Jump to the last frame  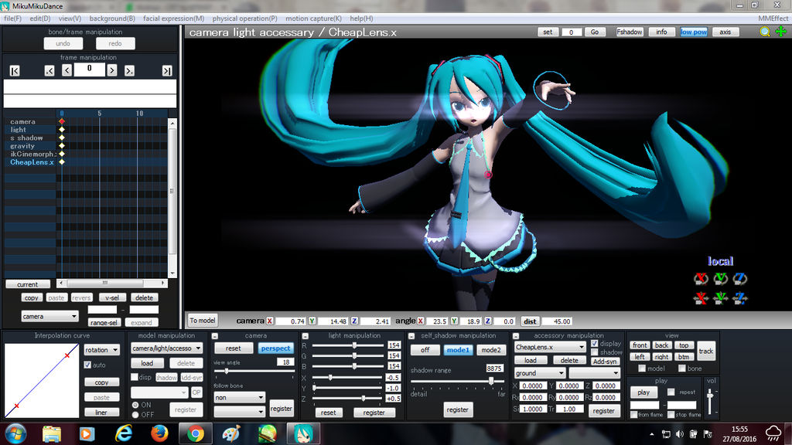coord(167,70)
